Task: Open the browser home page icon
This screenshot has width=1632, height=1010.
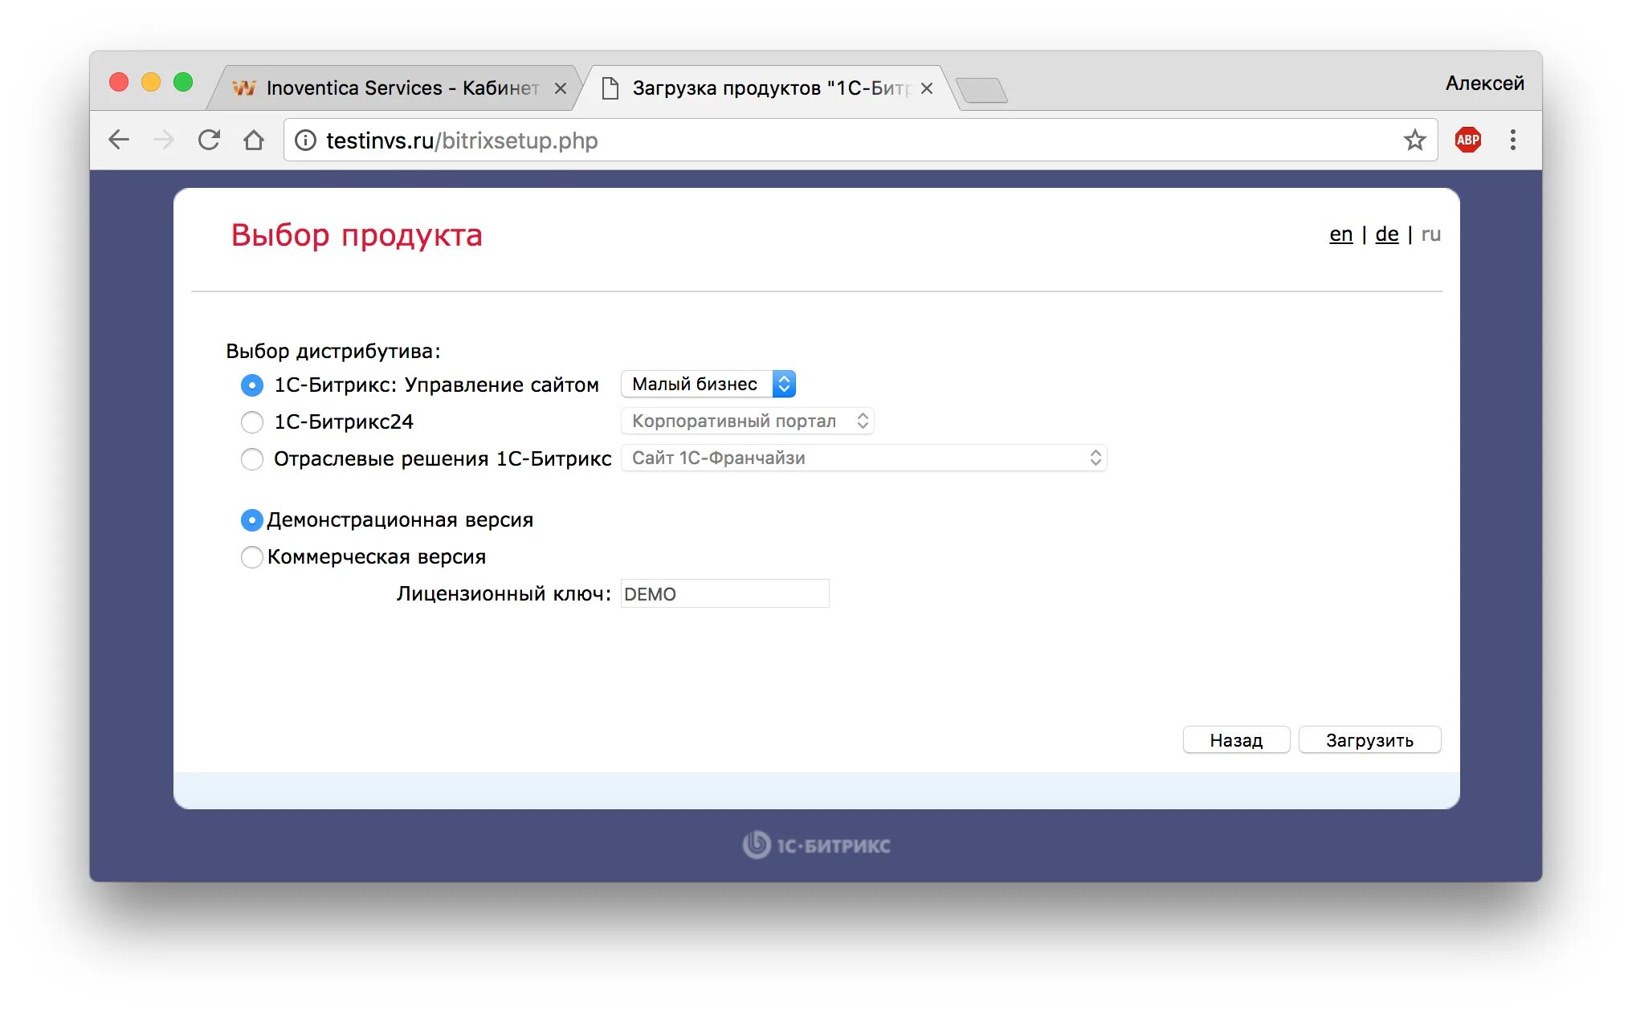Action: [254, 140]
